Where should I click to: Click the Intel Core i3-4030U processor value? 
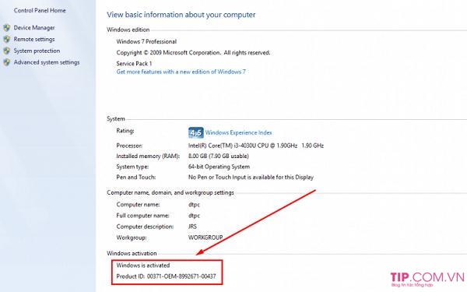pyautogui.click(x=256, y=146)
